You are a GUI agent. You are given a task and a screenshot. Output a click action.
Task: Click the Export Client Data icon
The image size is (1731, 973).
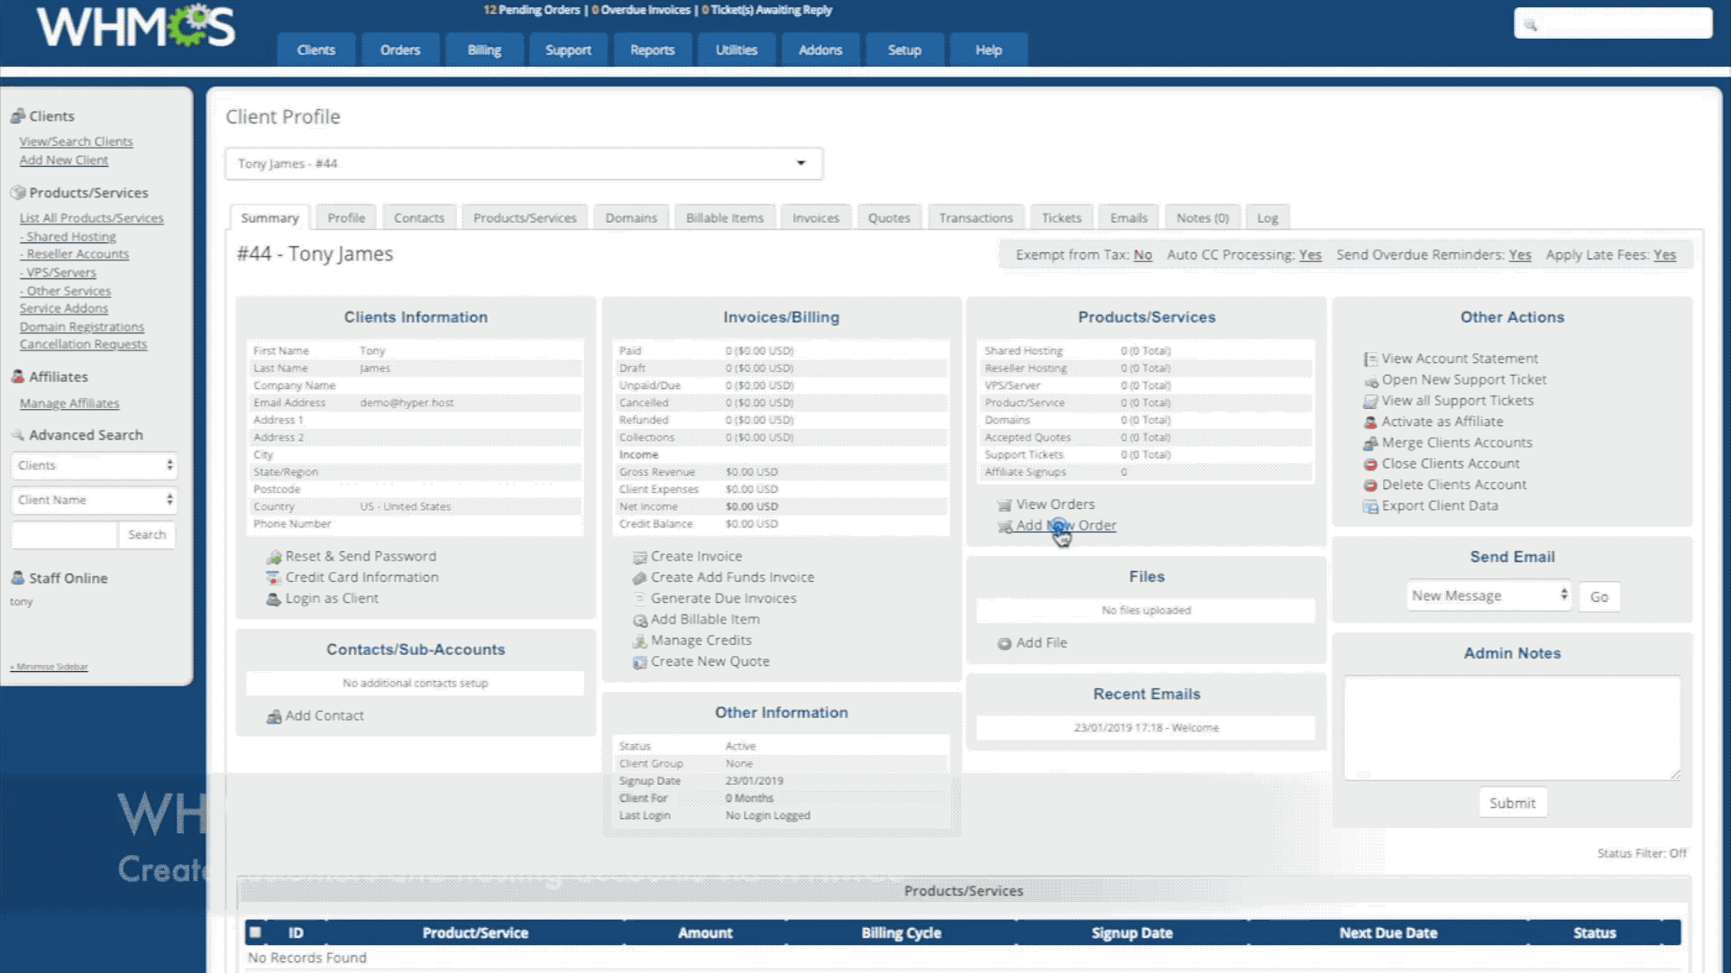pos(1370,507)
